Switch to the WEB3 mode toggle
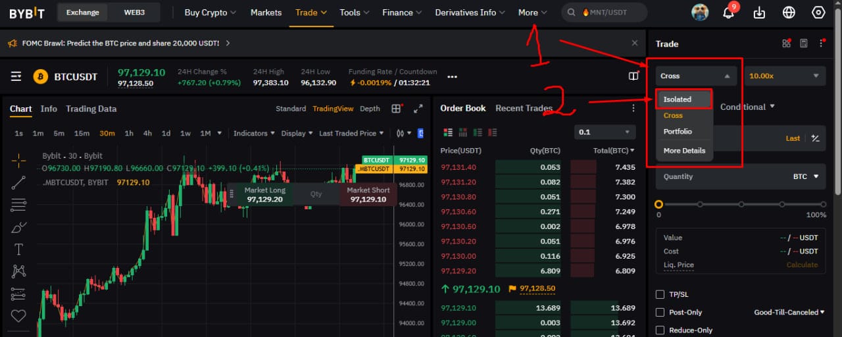The width and height of the screenshot is (842, 337). 134,13
